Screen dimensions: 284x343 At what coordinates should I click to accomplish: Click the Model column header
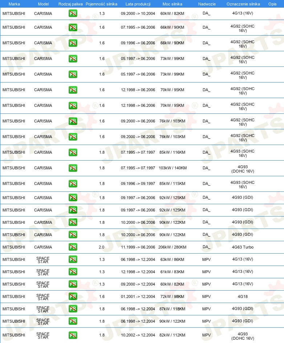[43, 4]
